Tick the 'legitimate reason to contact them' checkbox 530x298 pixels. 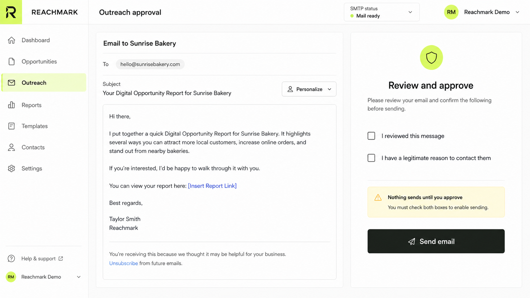point(371,158)
